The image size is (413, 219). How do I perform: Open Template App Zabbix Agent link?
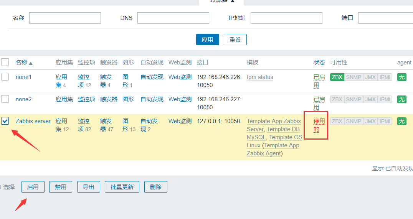click(273, 149)
